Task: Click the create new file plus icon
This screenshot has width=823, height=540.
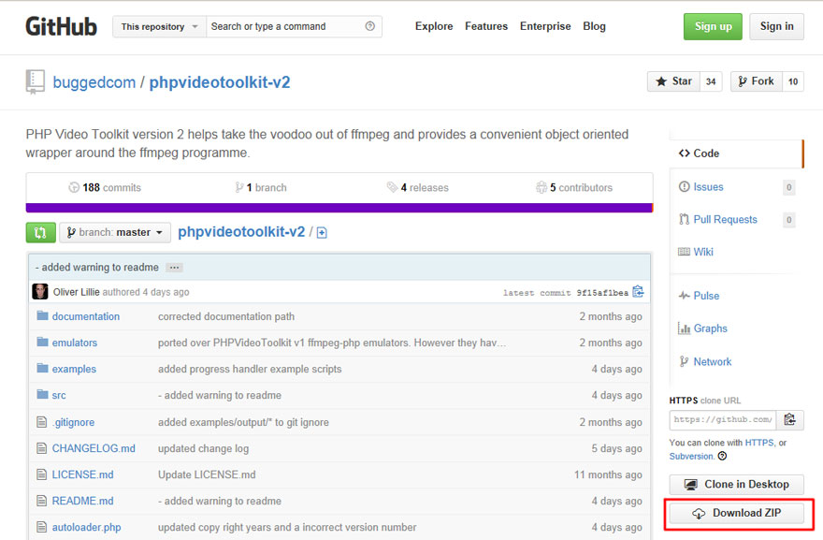Action: coord(322,233)
